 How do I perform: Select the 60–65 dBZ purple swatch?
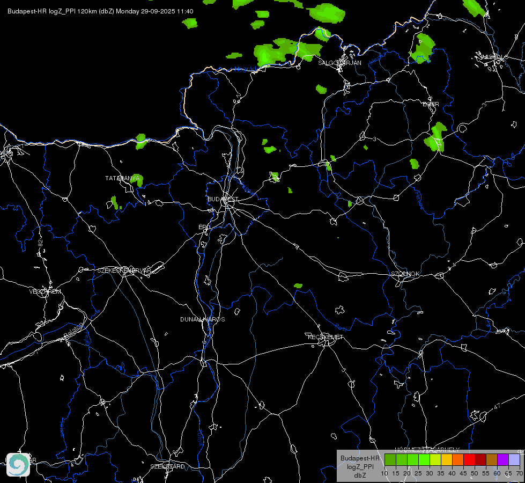[x=503, y=460]
